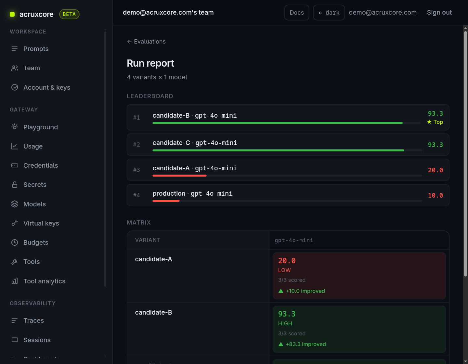Click the Traces list icon
The image size is (468, 364).
pyautogui.click(x=15, y=320)
